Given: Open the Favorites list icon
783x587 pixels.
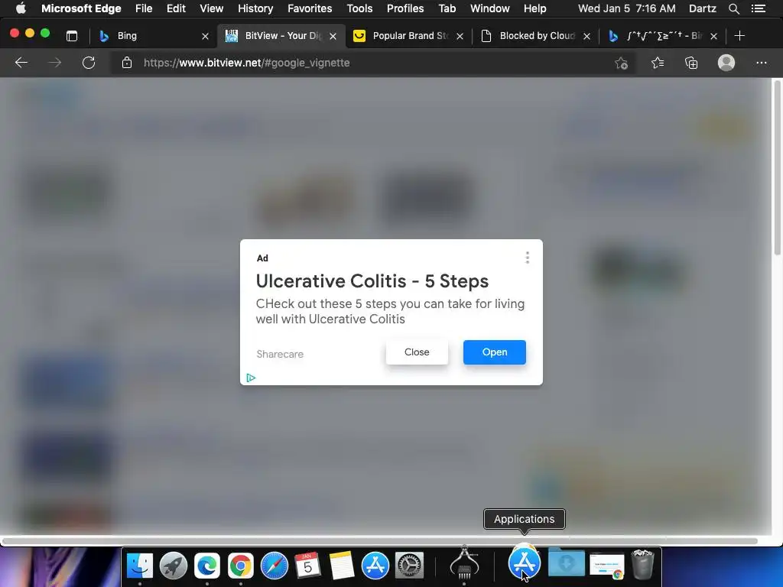Looking at the screenshot, I should click(658, 63).
